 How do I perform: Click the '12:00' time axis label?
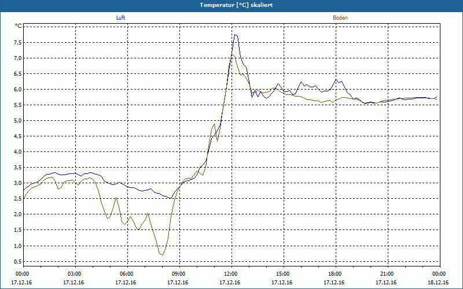[232, 274]
